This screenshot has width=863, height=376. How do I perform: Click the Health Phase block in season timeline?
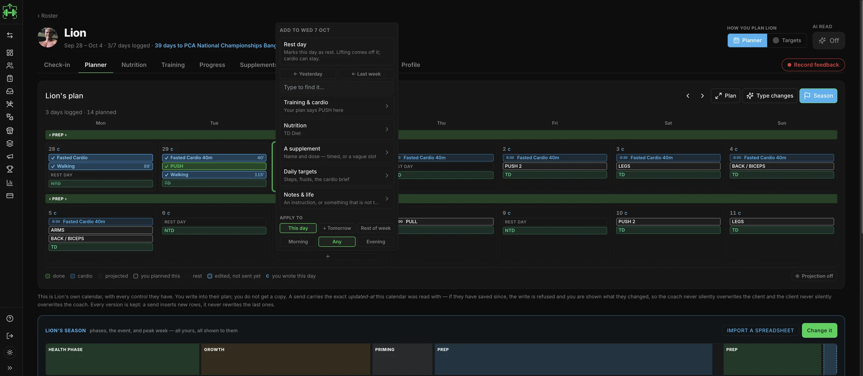[x=122, y=359]
